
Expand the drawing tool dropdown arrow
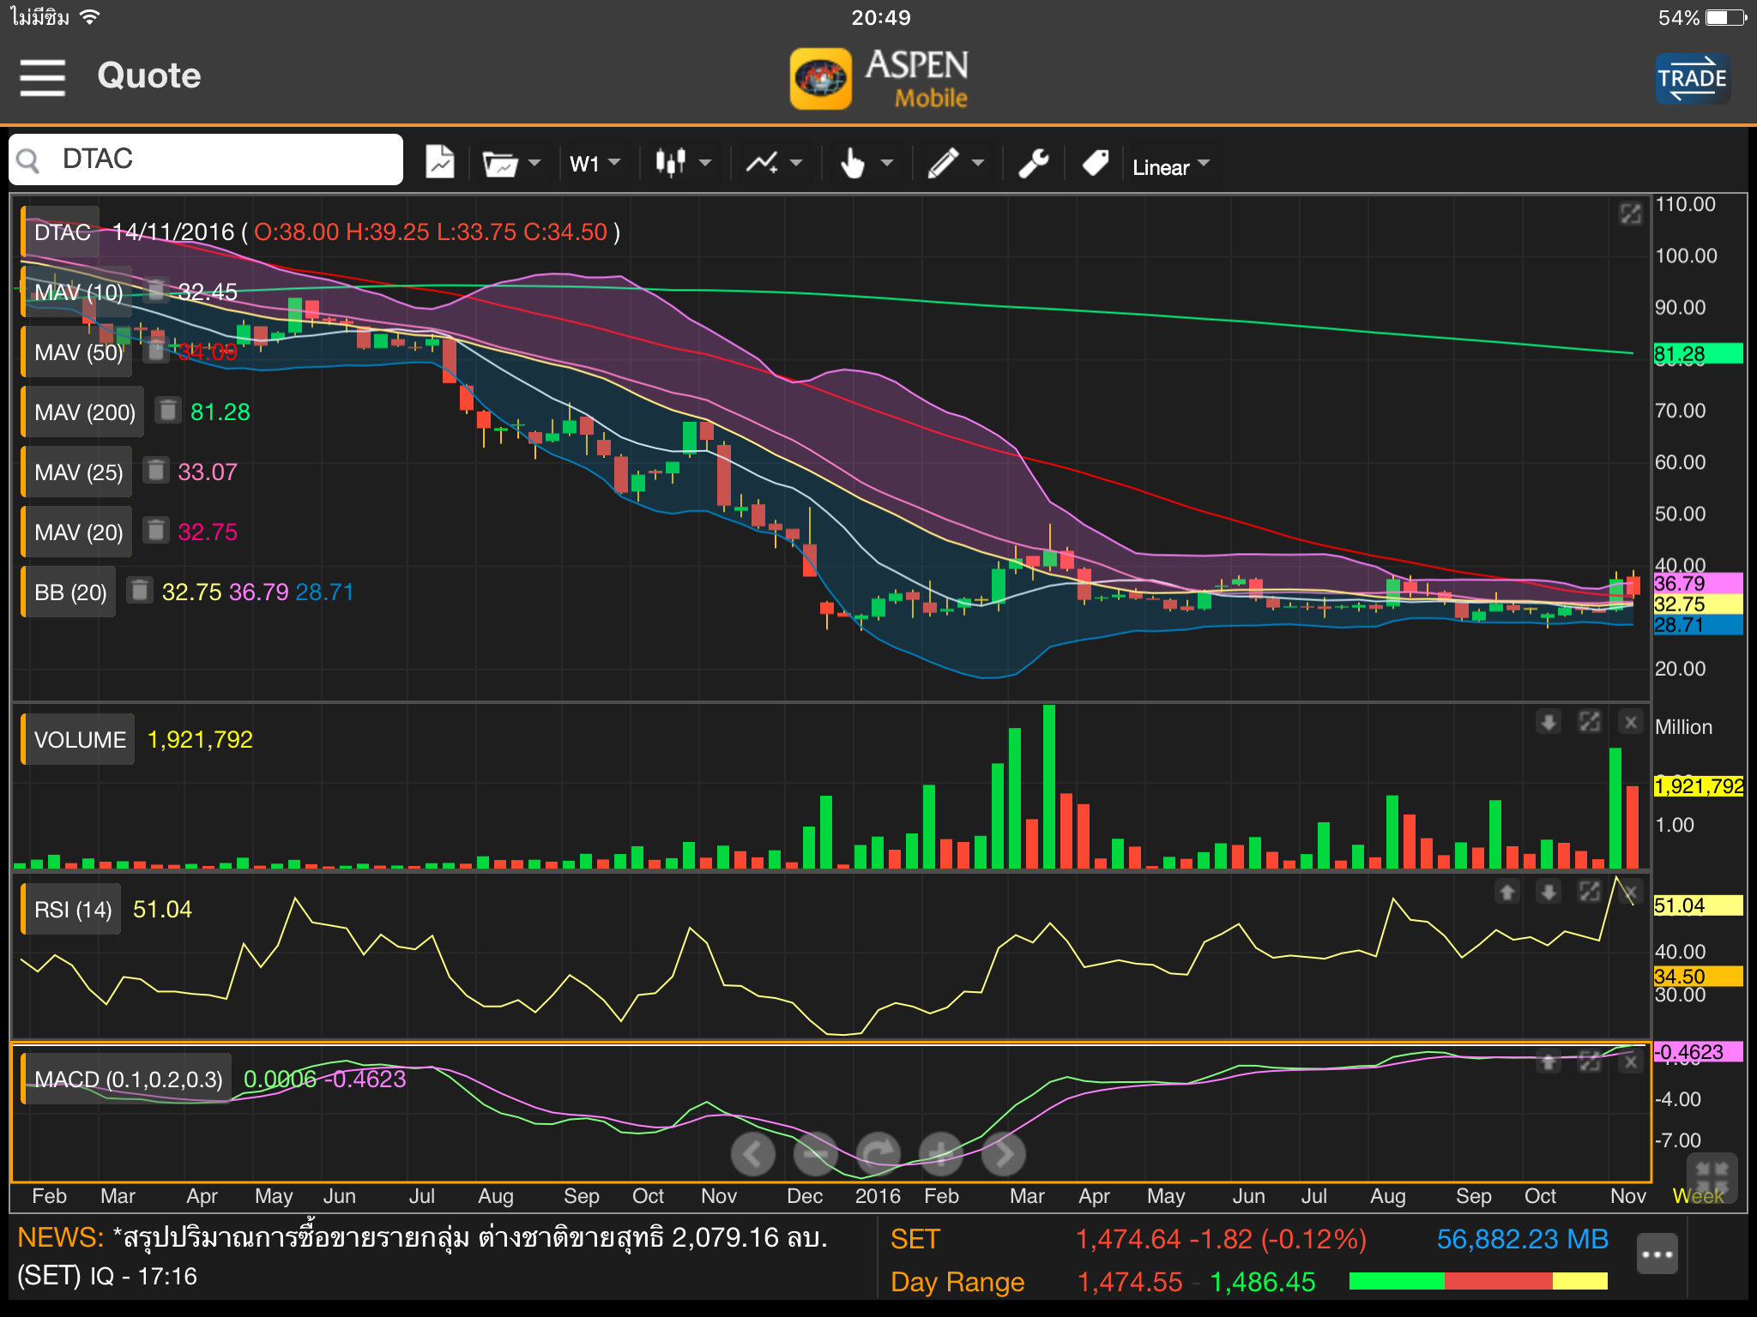(x=978, y=163)
